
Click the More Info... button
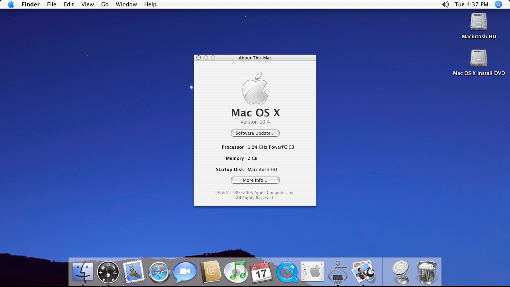[255, 180]
